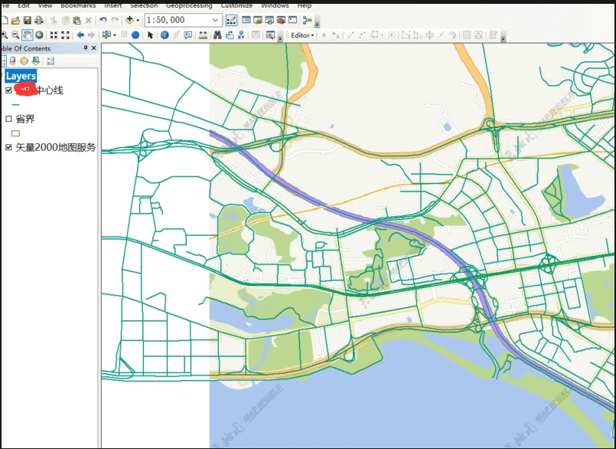Open the Add Data dropdown arrow
The image size is (616, 449).
[138, 20]
